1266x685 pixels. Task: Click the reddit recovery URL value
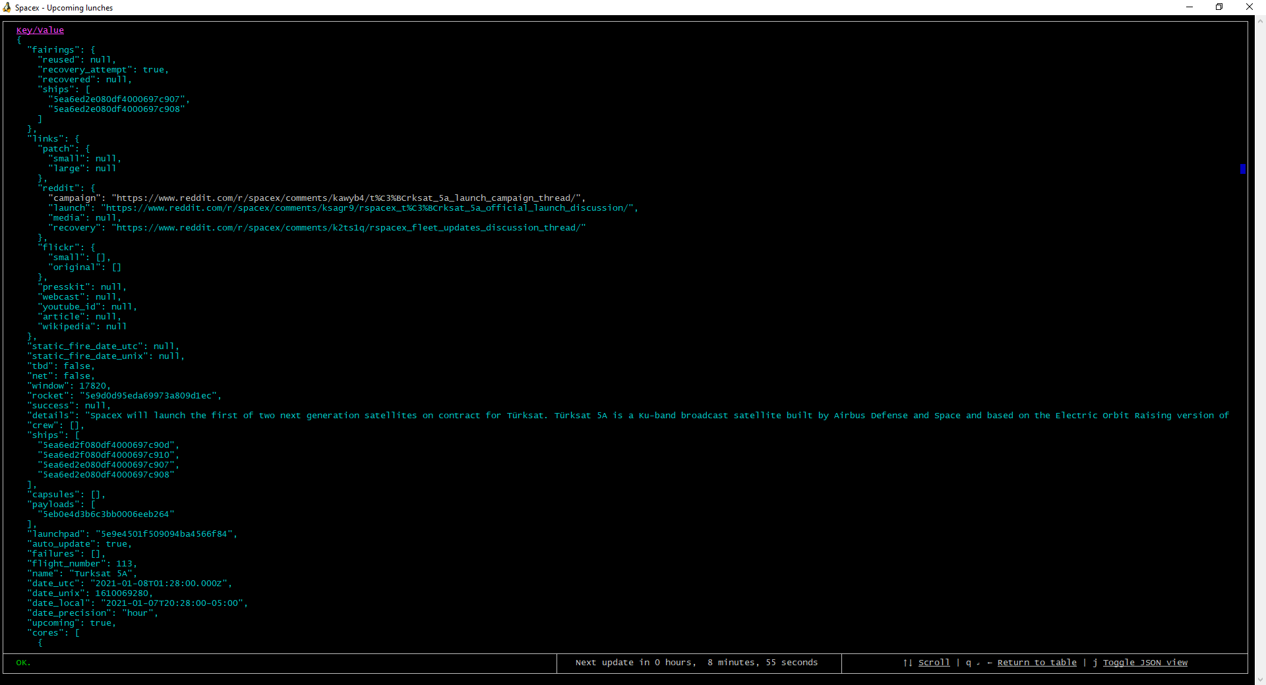click(348, 228)
